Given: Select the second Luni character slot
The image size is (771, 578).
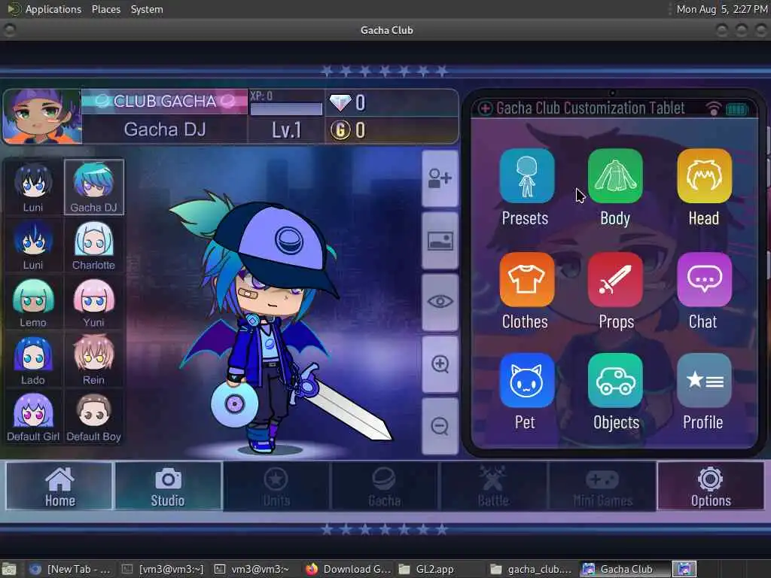Looking at the screenshot, I should 33,245.
